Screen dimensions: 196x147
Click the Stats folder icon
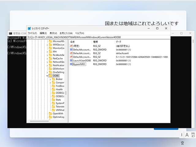pyautogui.click(x=53, y=100)
